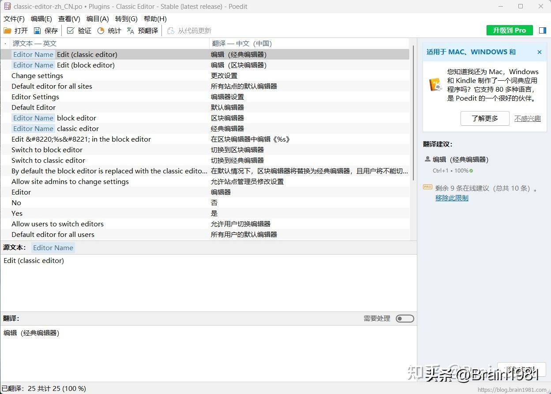Follow the 移除此限制 link
Image resolution: width=551 pixels, height=394 pixels.
pos(451,198)
